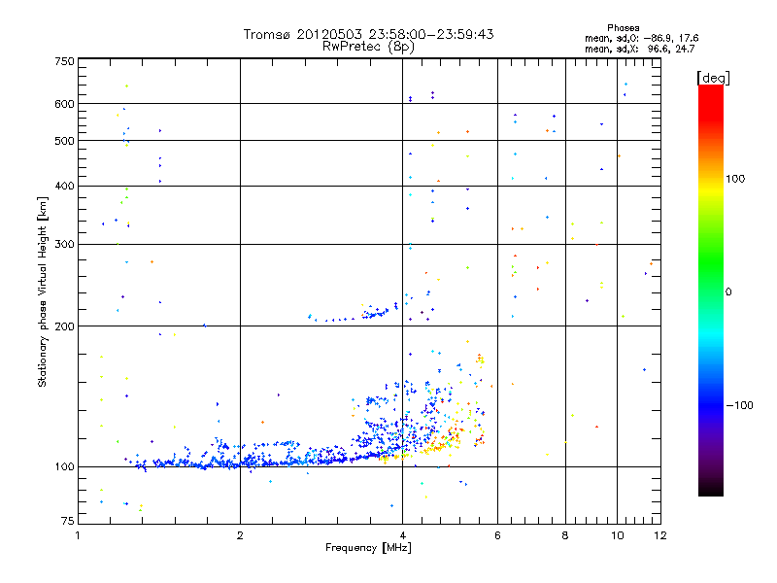Click the y-axis tick label '500'

click(x=65, y=141)
